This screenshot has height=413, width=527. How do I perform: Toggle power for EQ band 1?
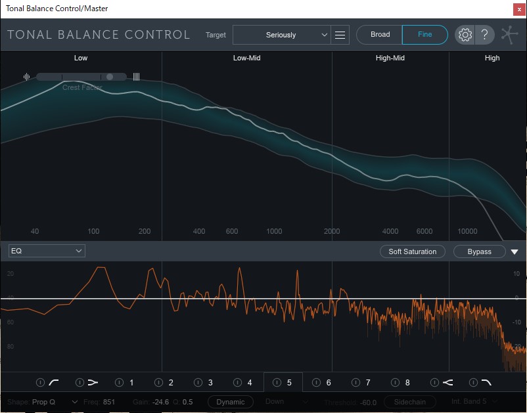click(x=120, y=382)
